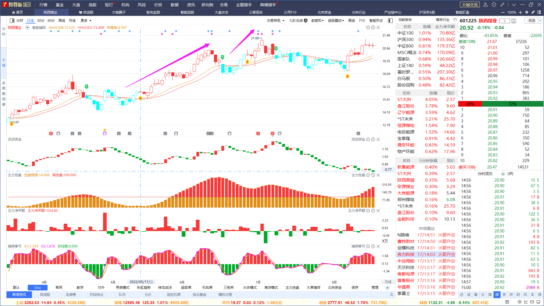Expand the 更多 period dropdown
This screenshot has width=544, height=306.
click(x=86, y=21)
